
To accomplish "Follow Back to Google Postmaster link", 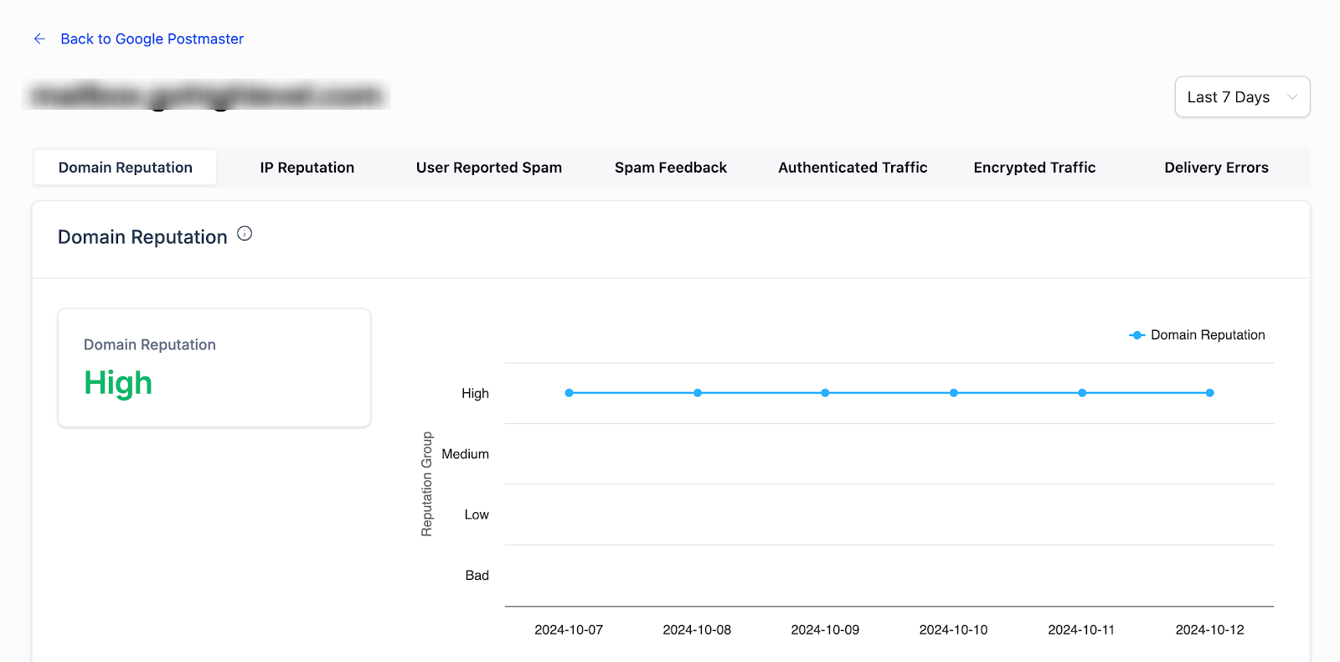I will coord(152,39).
